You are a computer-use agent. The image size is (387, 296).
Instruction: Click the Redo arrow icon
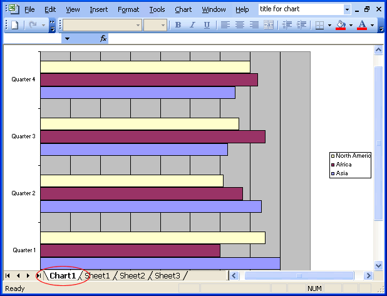pos(33,25)
